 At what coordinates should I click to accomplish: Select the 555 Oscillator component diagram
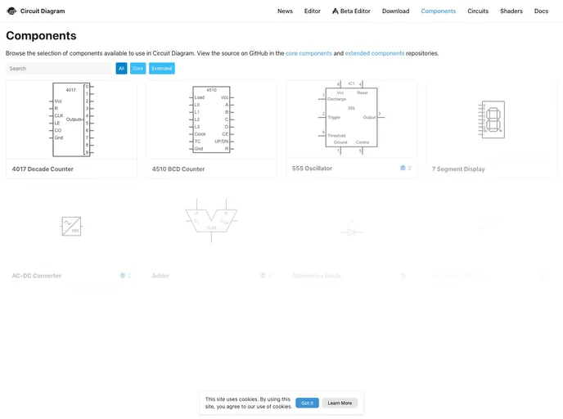[351, 118]
